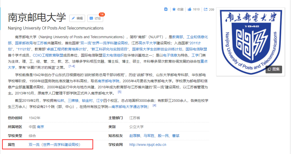Click reference marker [4]
The height and width of the screenshot is (154, 291).
click(x=154, y=105)
